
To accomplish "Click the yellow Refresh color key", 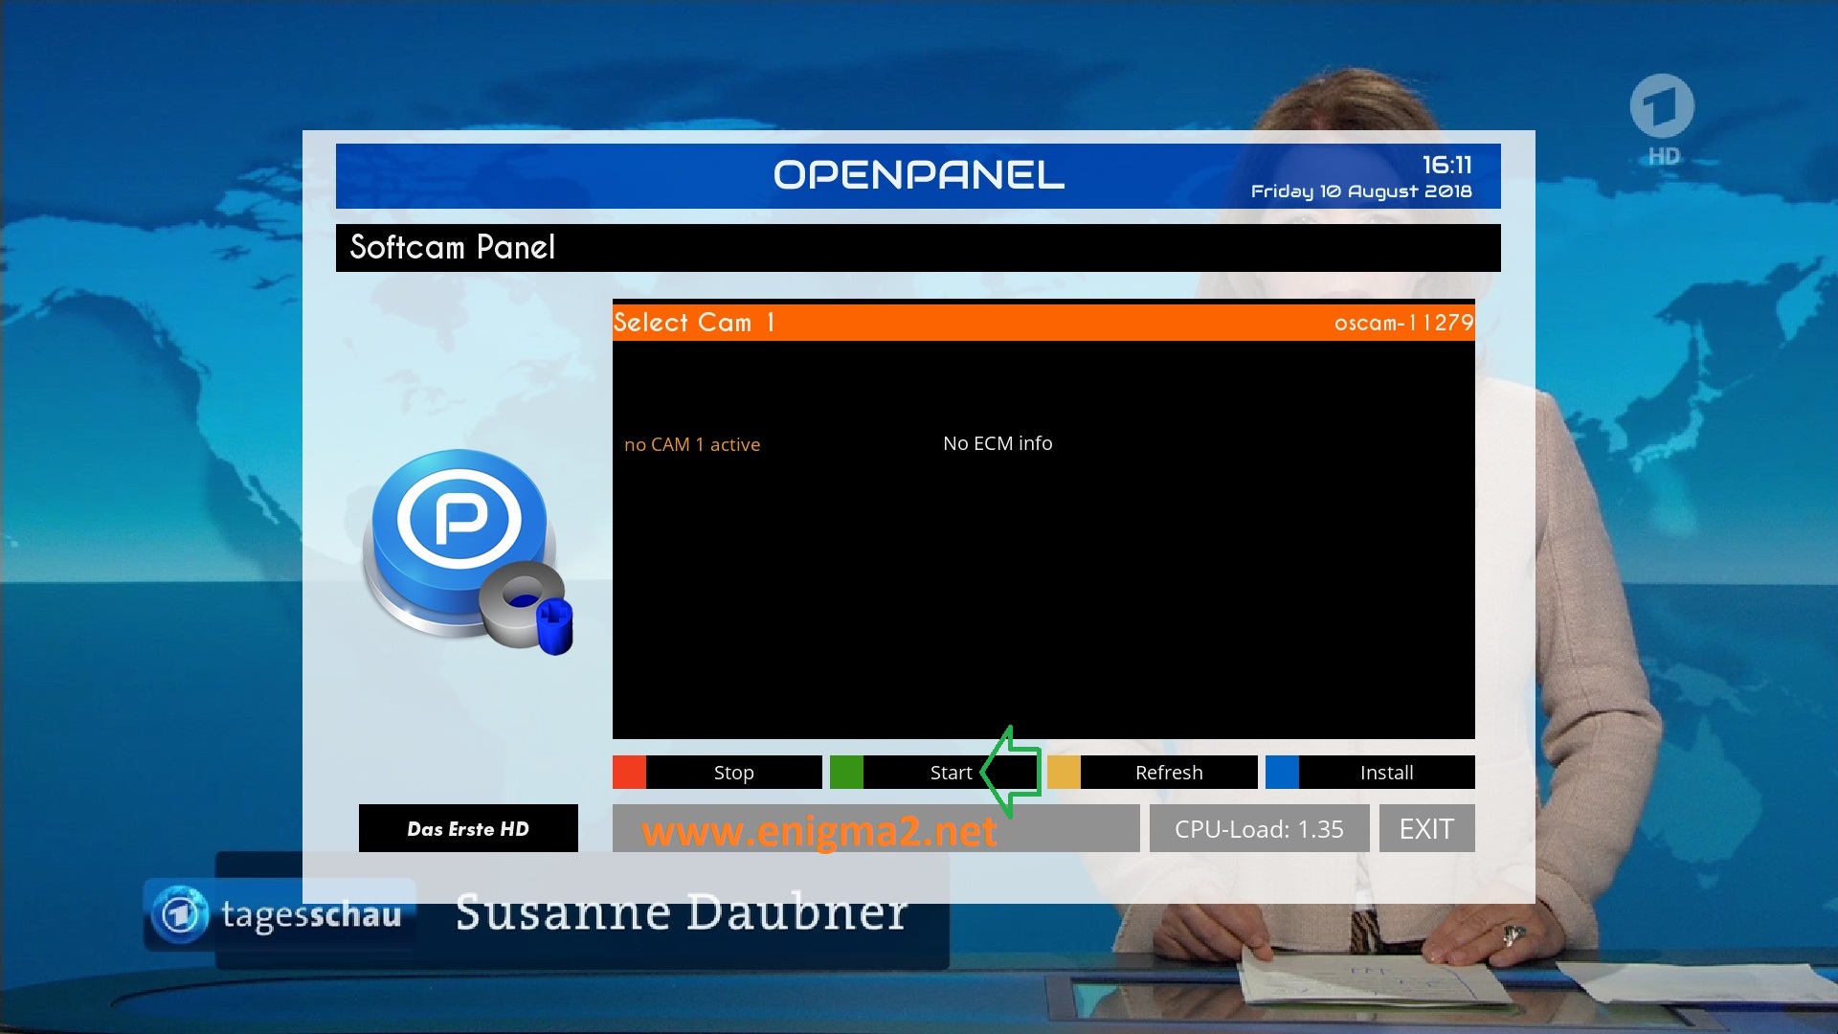I will click(x=1064, y=772).
